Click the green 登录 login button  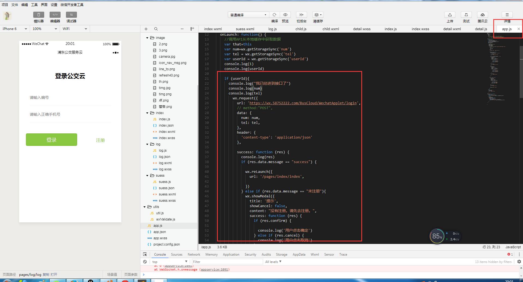52,140
